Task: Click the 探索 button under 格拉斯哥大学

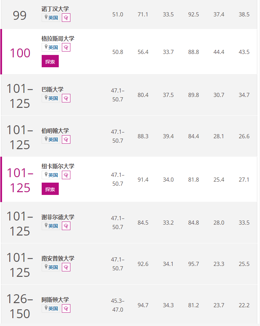Action: (x=50, y=61)
